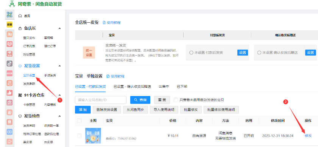Open the product thumbnail image in the table
This screenshot has width=318, height=147.
pyautogui.click(x=93, y=136)
